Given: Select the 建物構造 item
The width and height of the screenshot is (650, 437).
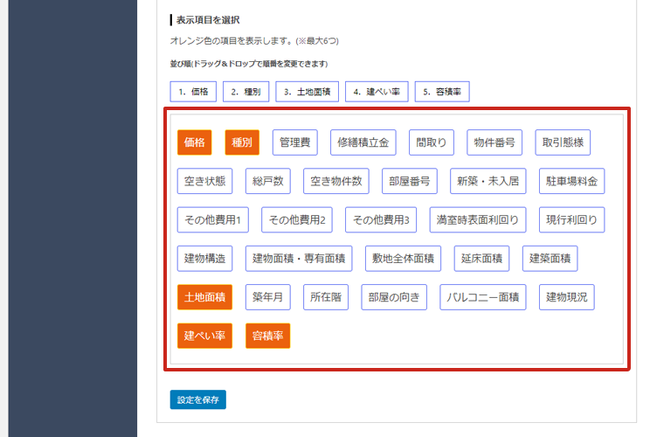Looking at the screenshot, I should [x=204, y=258].
